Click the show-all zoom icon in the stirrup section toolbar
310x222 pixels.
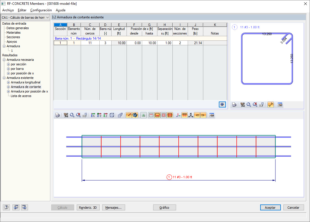coord(255,105)
